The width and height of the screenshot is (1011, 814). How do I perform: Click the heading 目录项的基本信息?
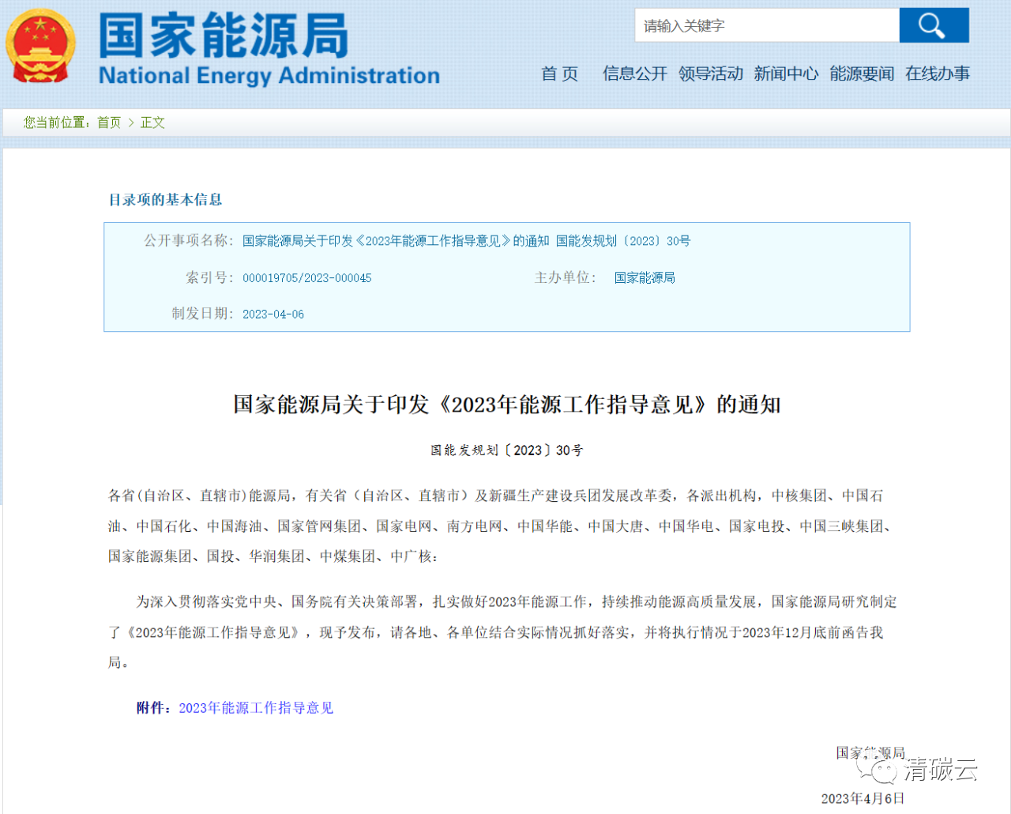[x=165, y=200]
